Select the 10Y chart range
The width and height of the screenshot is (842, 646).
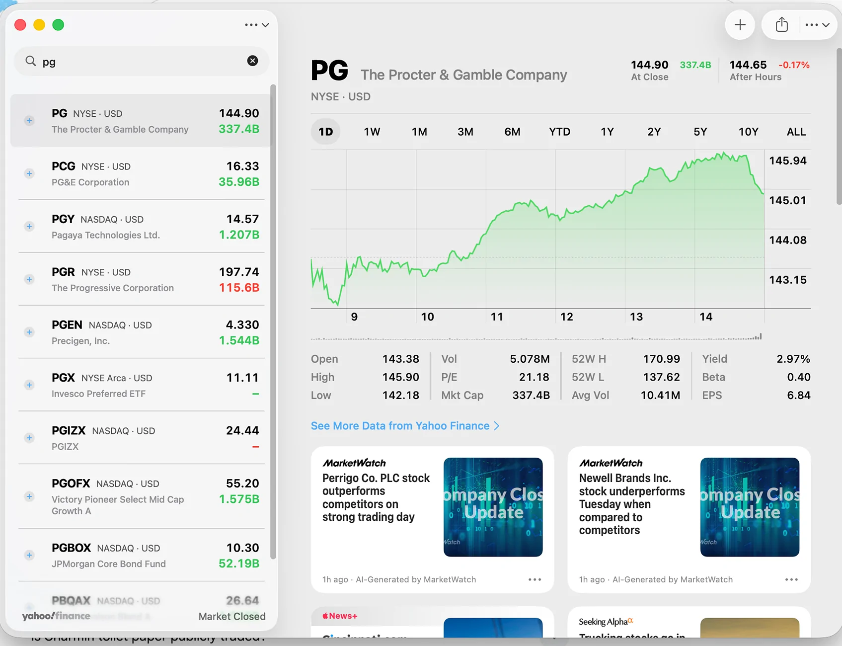coord(748,132)
